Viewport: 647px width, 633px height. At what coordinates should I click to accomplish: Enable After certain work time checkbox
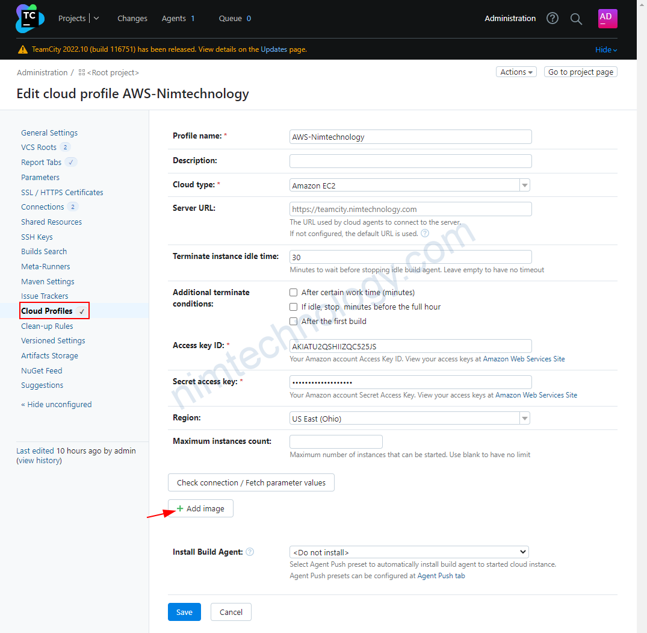click(x=293, y=292)
